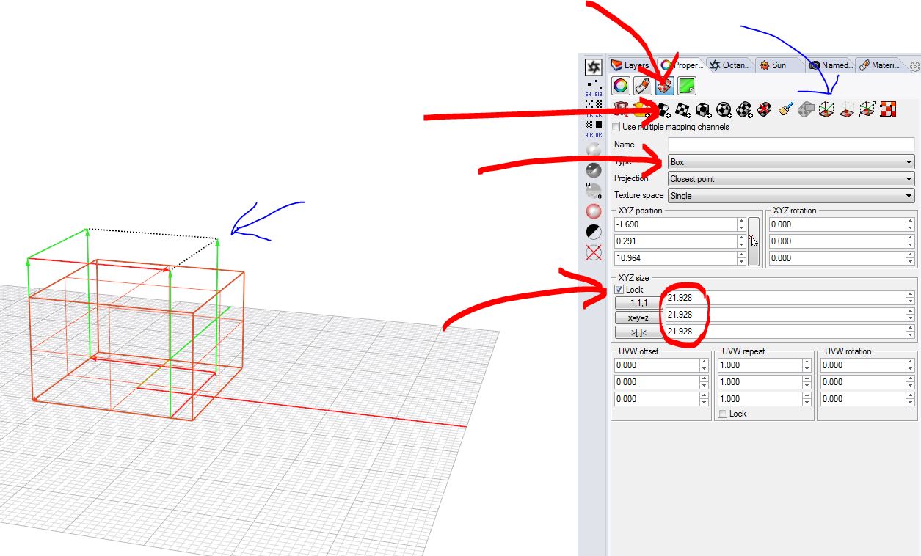This screenshot has width=921, height=556.
Task: Open the green Decals properties page icon
Action: point(687,86)
